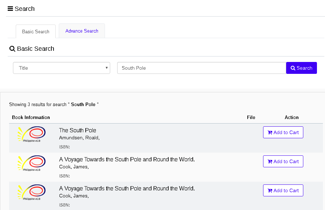The image size is (325, 210).
Task: Click the magnifier icon in Basic Search heading
Action: coord(12,49)
